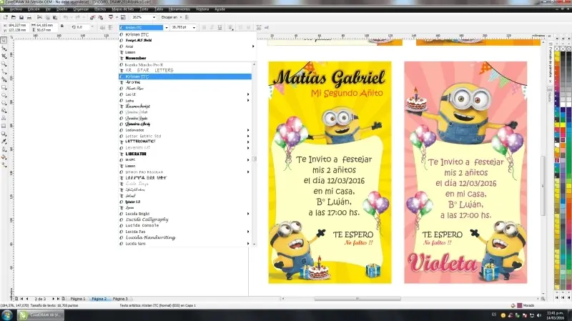Expand the Arial font submenu arrow
Viewport: 572px width, 321px height.
click(x=253, y=46)
